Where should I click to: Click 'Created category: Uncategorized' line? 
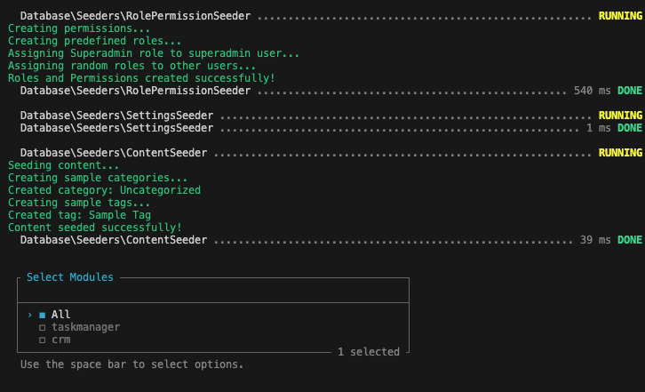coord(104,190)
